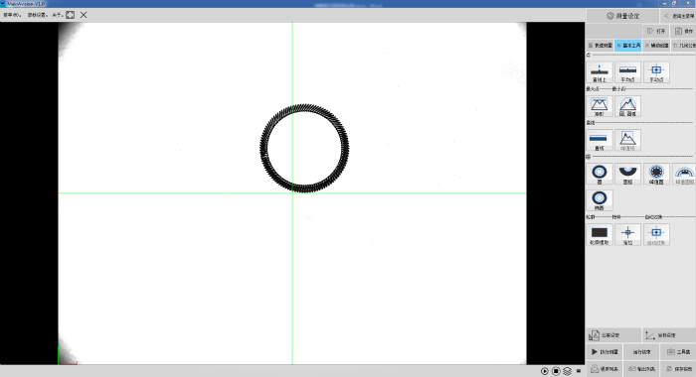Image resolution: width=696 pixels, height=377 pixels.
Task: Click the fullscreen icon in top toolbar
Action: (71, 15)
